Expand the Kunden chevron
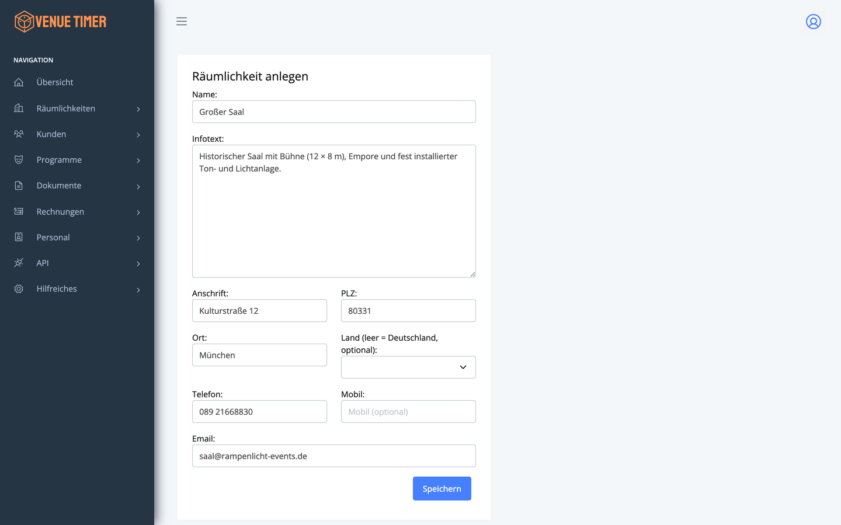The width and height of the screenshot is (841, 525). click(x=138, y=135)
